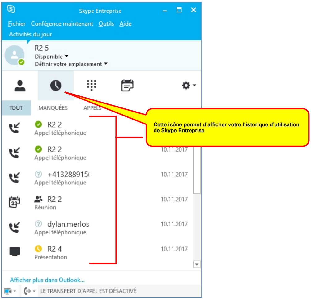
Task: Expand the arrow next to the gear
Action: [194, 85]
